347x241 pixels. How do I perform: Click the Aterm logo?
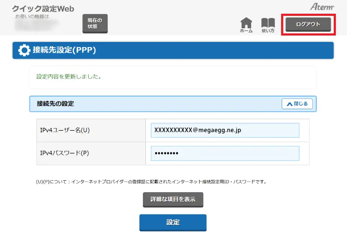322,7
